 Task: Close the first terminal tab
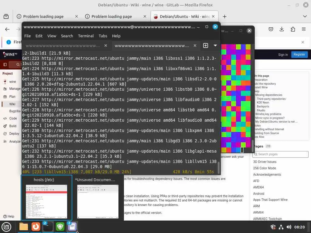click(106, 46)
